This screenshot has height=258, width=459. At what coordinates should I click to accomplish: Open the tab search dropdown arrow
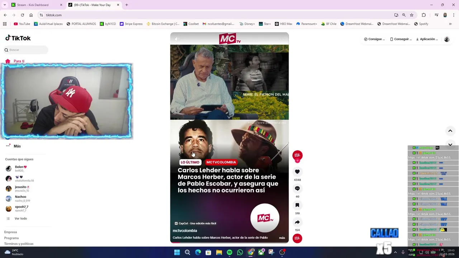[5, 5]
